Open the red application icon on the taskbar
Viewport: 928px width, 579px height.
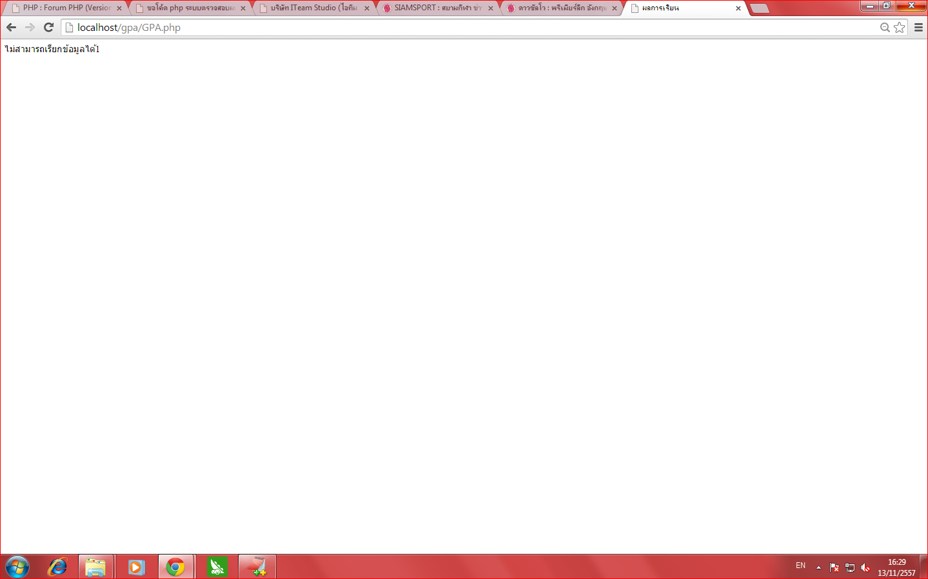(x=257, y=567)
